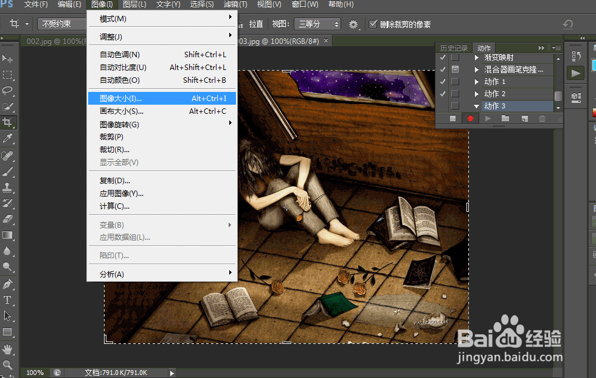Toggle dialog box for 动作 1
The width and height of the screenshot is (596, 378).
455,82
